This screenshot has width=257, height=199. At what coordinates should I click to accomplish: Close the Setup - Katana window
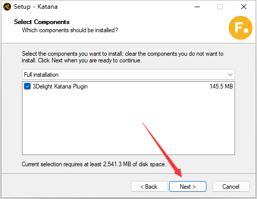click(244, 7)
